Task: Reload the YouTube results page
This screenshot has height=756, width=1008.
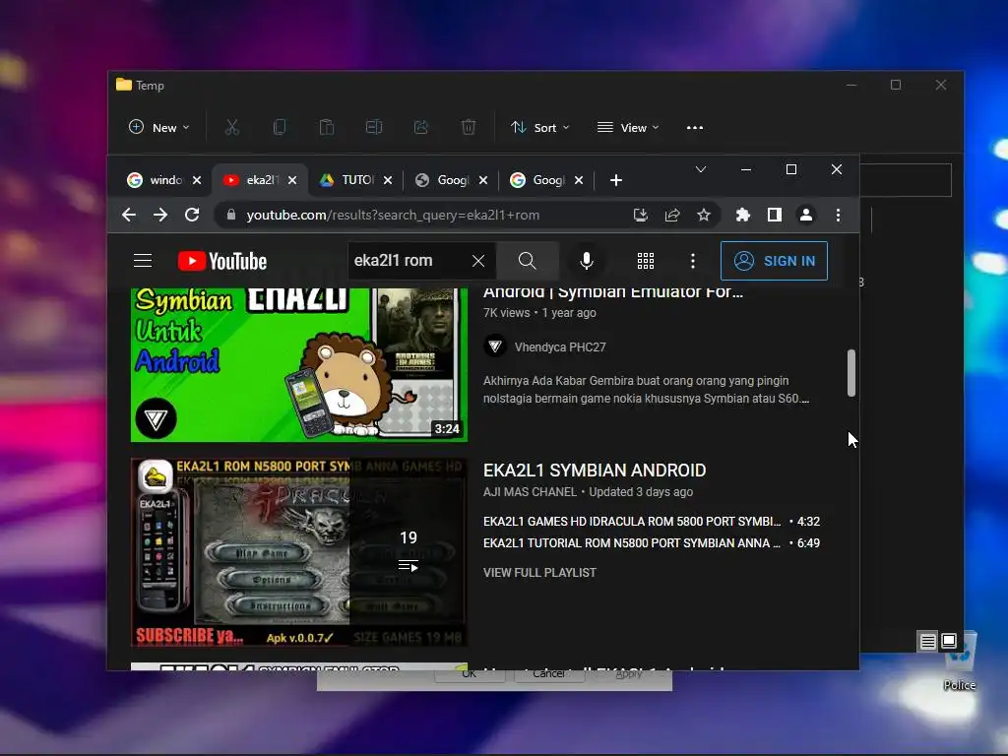Action: coord(192,215)
